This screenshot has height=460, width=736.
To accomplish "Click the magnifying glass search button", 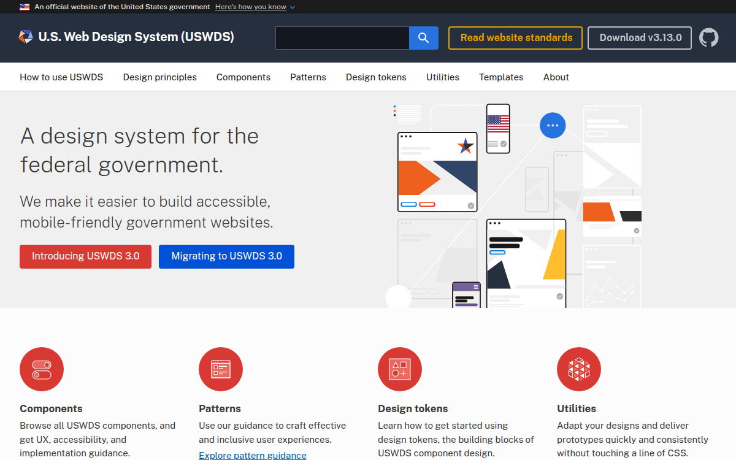I will 424,38.
